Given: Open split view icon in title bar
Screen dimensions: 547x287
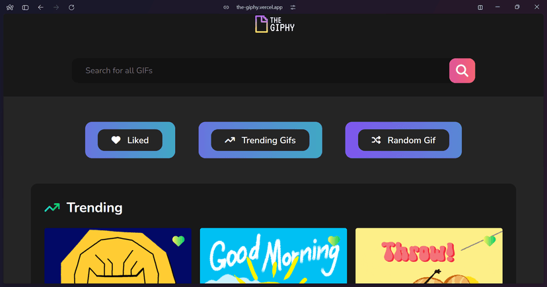Looking at the screenshot, I should click(x=480, y=7).
